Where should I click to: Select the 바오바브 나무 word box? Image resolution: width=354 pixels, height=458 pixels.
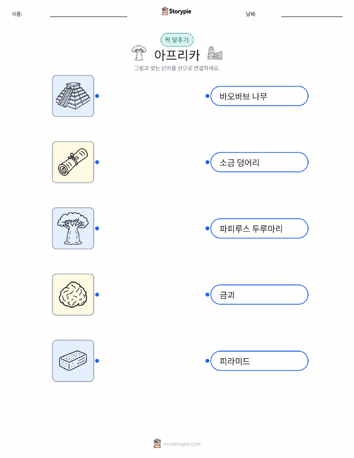[259, 96]
